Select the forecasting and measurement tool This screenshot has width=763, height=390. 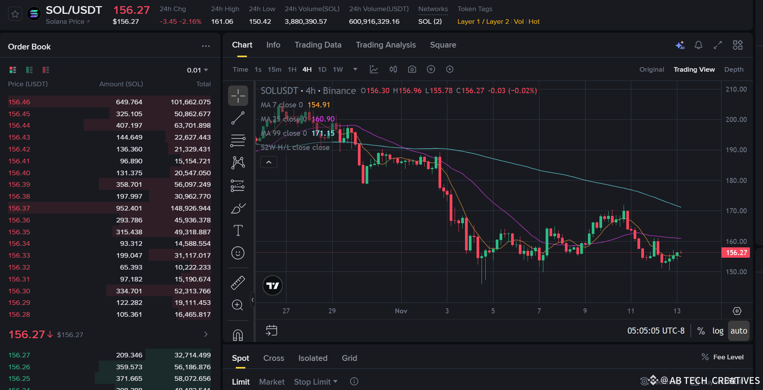click(238, 186)
